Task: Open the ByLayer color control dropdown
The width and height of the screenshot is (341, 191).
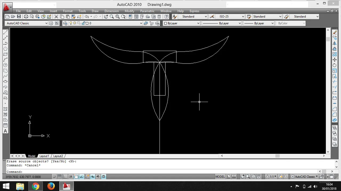Action: pos(181,23)
